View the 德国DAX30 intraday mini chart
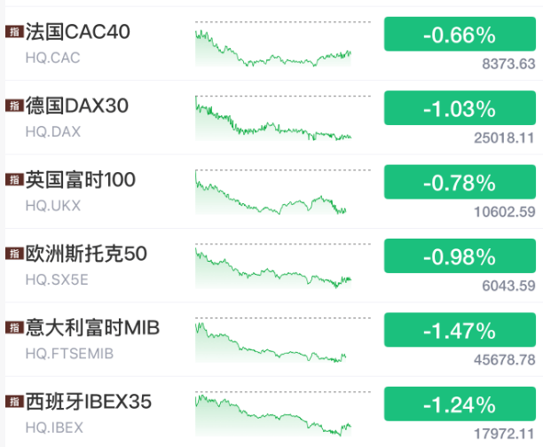Viewport: 543px width, 447px height. coord(273,120)
